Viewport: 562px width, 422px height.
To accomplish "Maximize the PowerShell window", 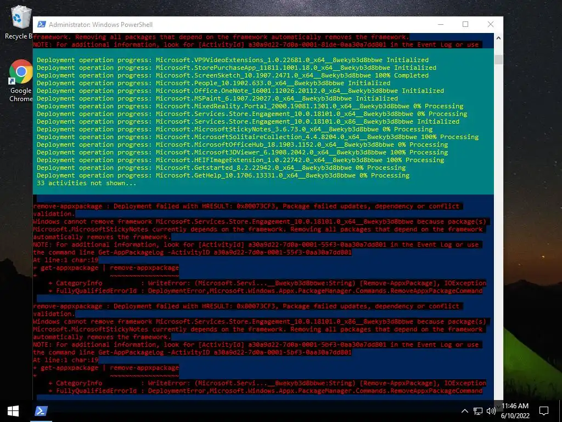I will click(465, 24).
